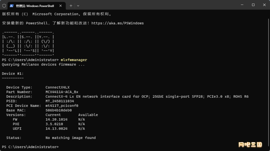Click the Microsoft Corporation copyright line
The image size is (270, 151).
coord(57,14)
